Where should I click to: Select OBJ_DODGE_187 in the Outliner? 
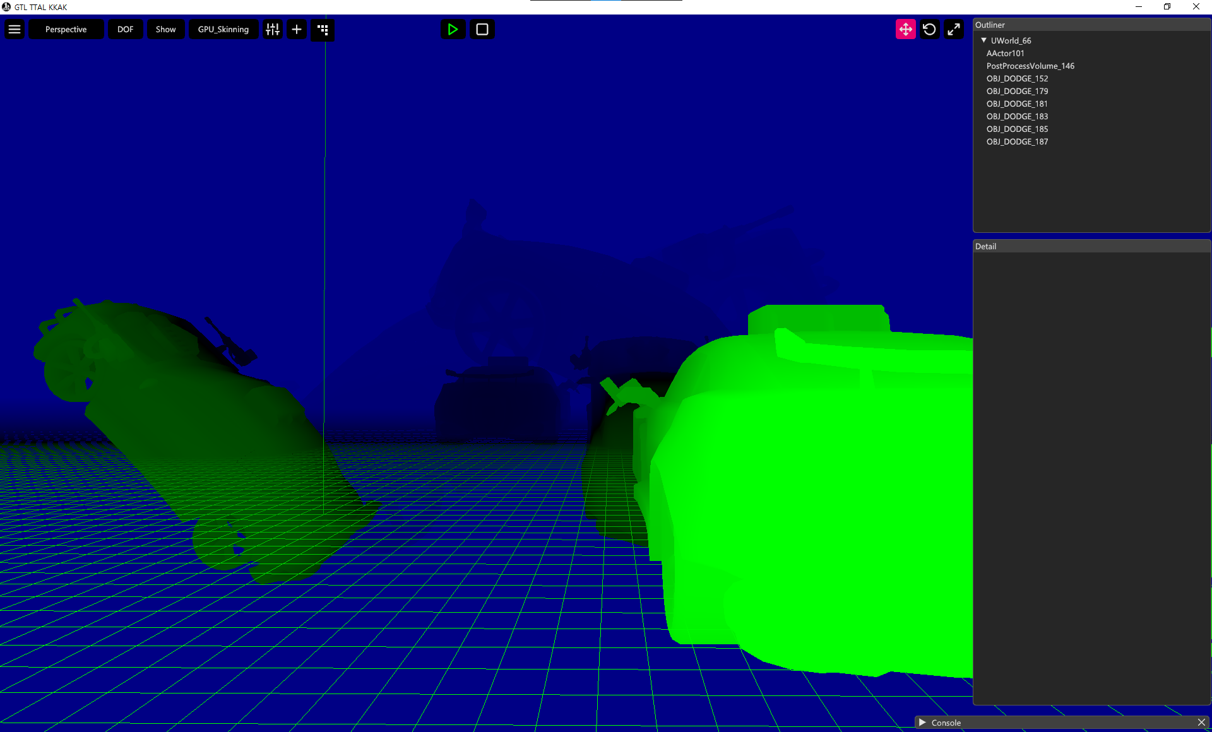coord(1016,142)
